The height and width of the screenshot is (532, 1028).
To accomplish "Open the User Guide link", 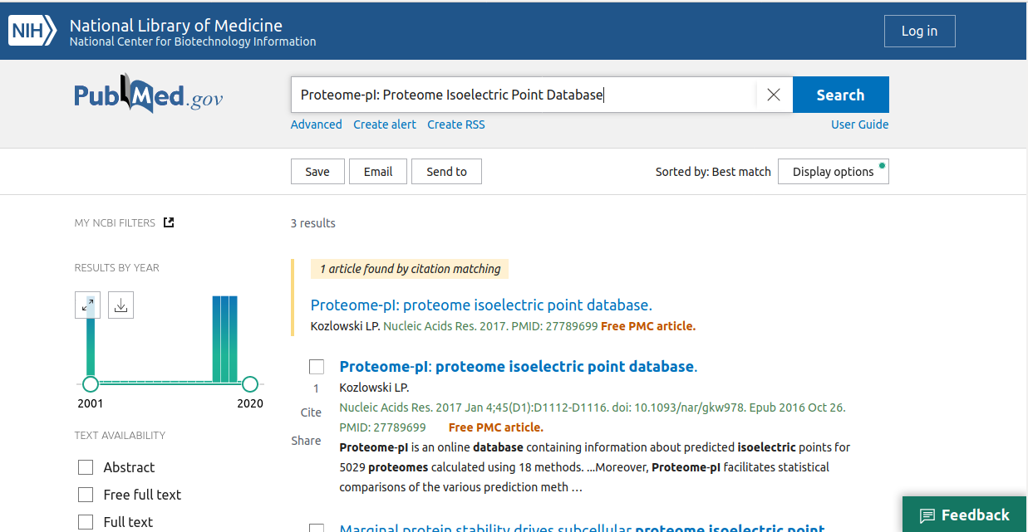I will click(x=860, y=124).
